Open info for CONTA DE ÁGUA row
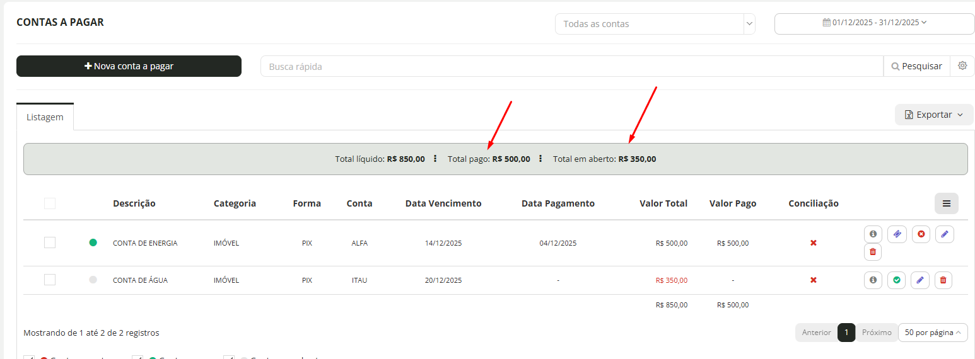Image resolution: width=975 pixels, height=359 pixels. (x=873, y=280)
